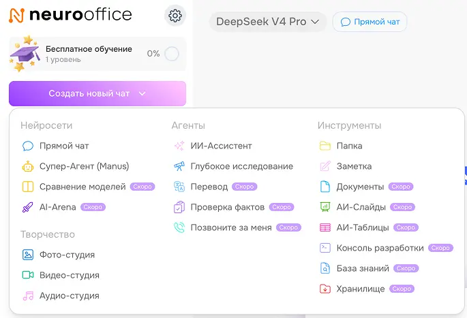This screenshot has width=467, height=318.
Task: Click the Создать новый чат button
Action: [97, 93]
